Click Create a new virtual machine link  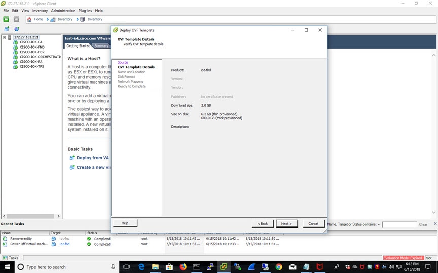(x=93, y=167)
